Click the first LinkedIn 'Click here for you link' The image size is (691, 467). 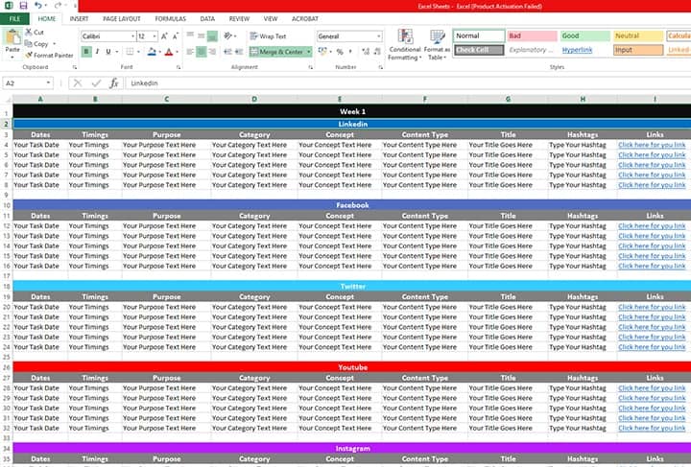[652, 145]
